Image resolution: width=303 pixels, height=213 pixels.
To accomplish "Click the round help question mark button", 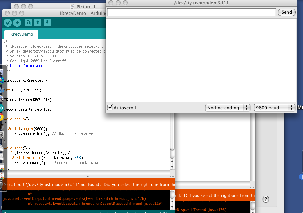I will 266,199.
